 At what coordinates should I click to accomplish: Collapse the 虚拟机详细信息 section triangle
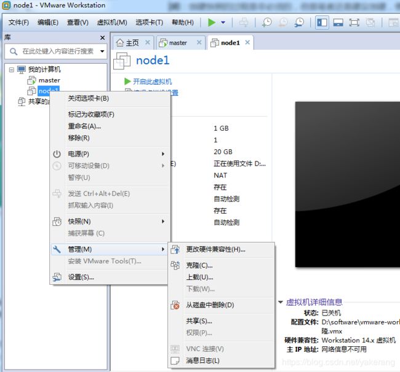281,302
